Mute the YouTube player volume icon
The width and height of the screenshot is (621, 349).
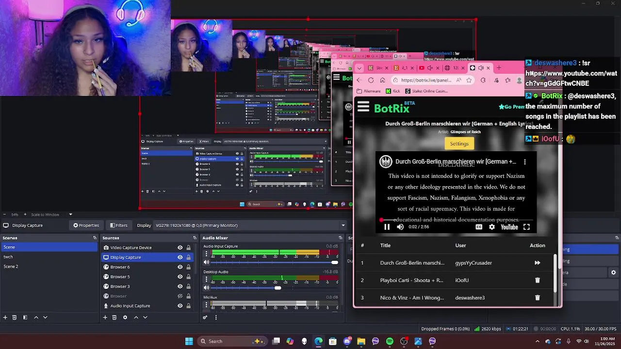400,227
